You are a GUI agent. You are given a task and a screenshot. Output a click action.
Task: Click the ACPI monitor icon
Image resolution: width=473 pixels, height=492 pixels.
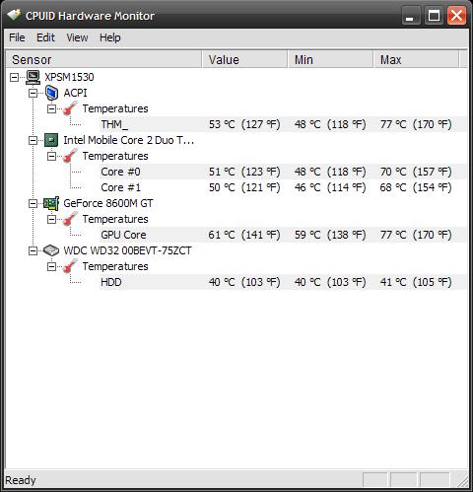click(x=51, y=93)
